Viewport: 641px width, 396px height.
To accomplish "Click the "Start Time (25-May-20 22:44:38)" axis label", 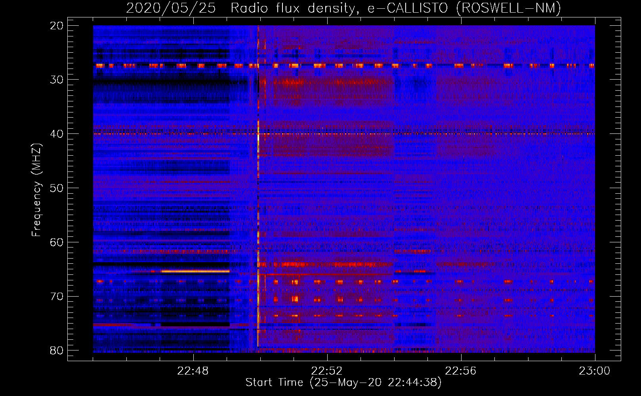I will [x=343, y=382].
